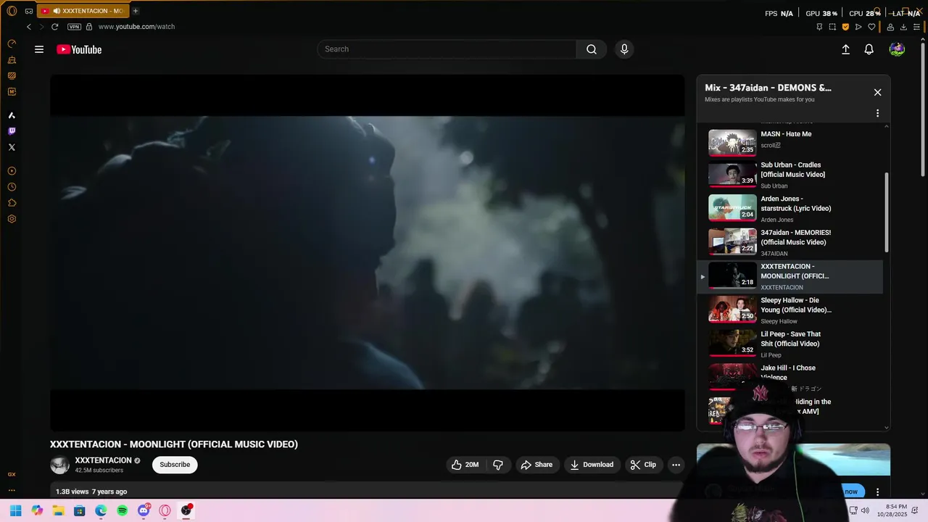This screenshot has width=928, height=522.
Task: Open more actions dots beside Clip
Action: [x=676, y=465]
